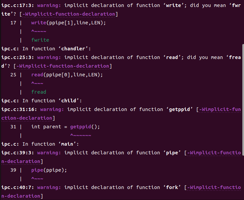This screenshot has width=244, height=200.
Task: Click the 'int parent = getppid();' code
Action: 65,127
